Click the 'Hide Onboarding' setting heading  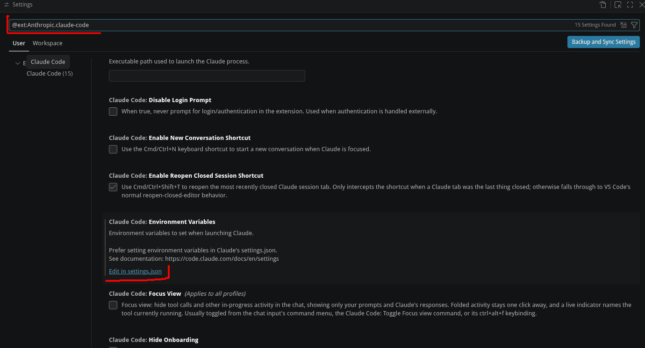pyautogui.click(x=173, y=340)
